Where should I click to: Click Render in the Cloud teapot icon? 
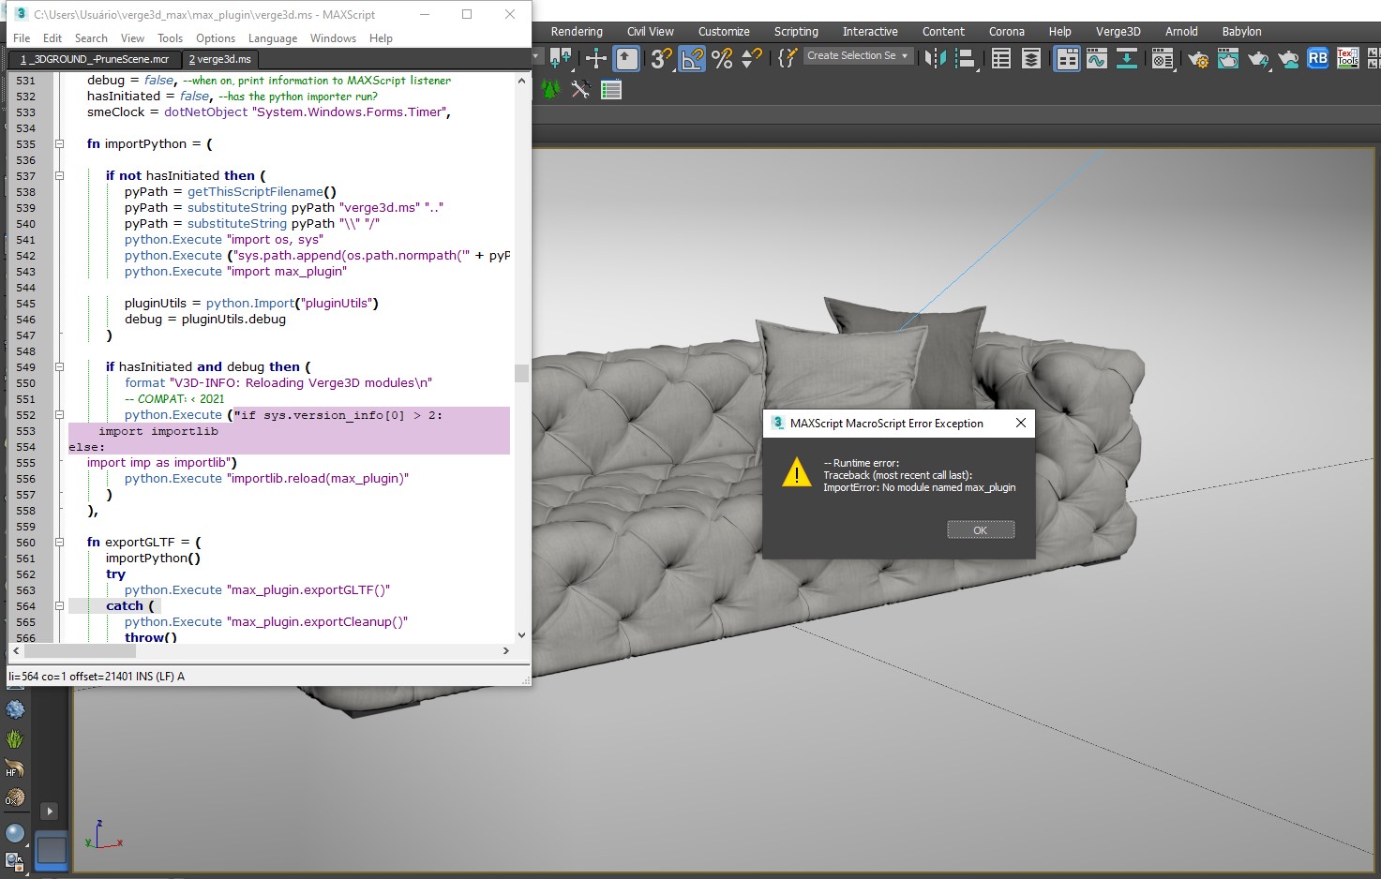pos(1288,58)
